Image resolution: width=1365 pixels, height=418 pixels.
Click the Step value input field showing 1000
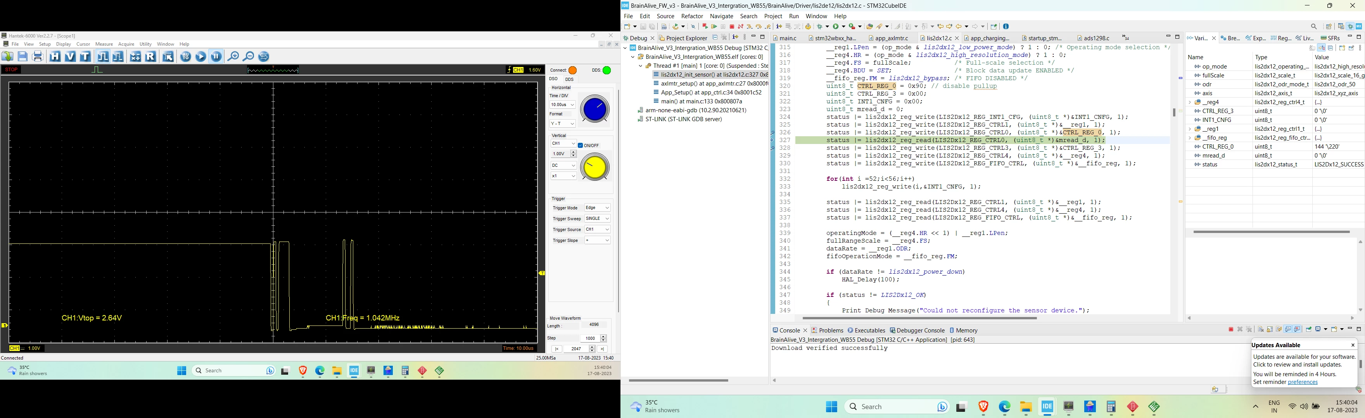[590, 338]
